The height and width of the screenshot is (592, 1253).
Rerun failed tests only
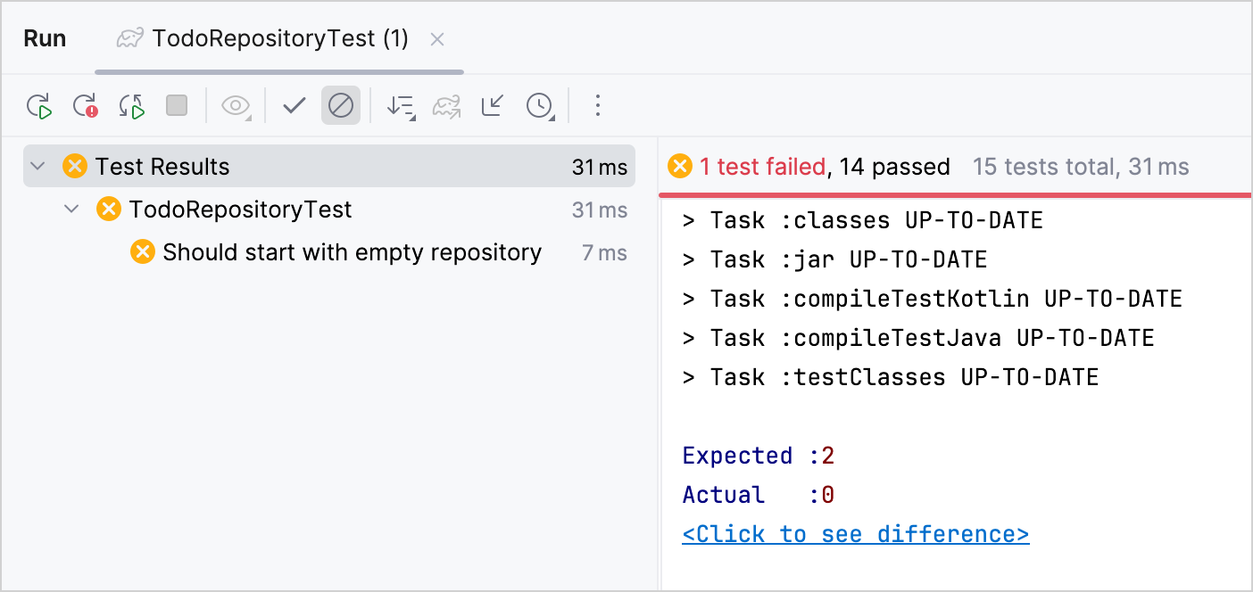coord(86,106)
